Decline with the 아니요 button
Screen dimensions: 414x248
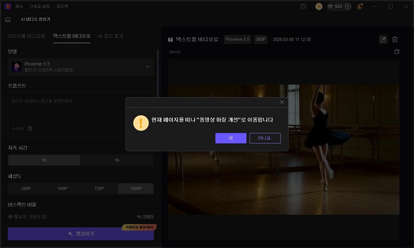265,138
